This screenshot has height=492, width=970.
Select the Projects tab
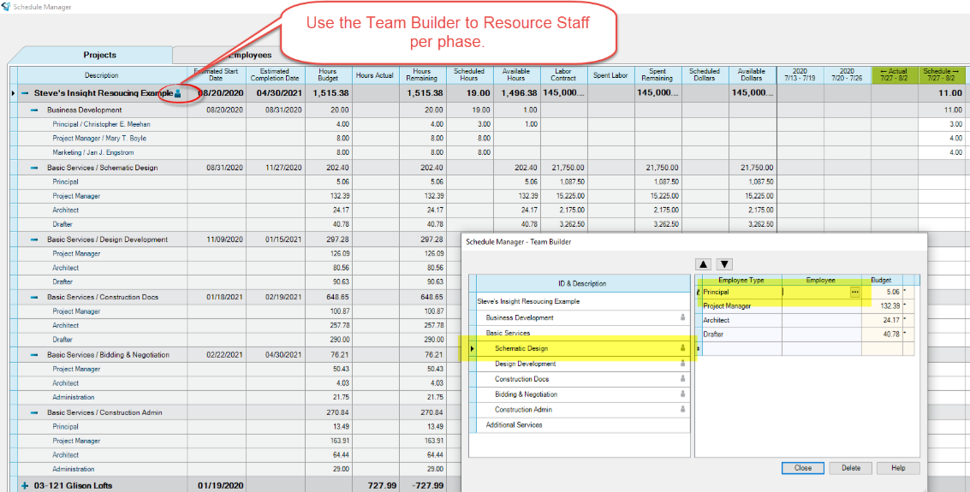coord(99,55)
